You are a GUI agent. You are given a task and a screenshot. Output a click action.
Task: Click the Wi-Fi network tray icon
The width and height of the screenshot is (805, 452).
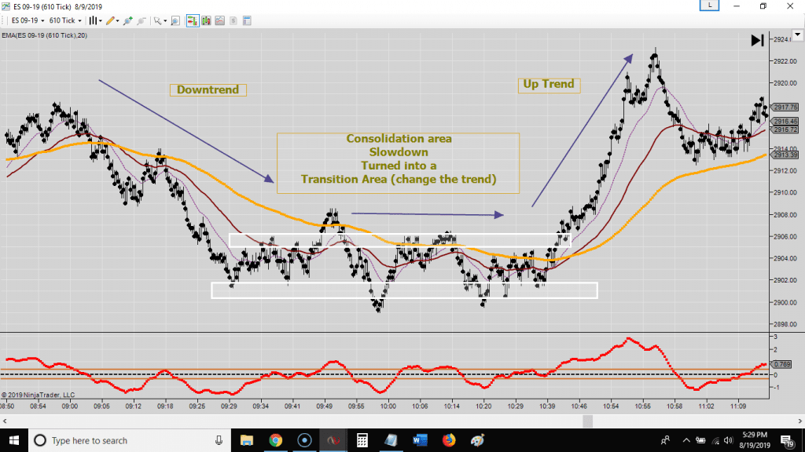[715, 440]
